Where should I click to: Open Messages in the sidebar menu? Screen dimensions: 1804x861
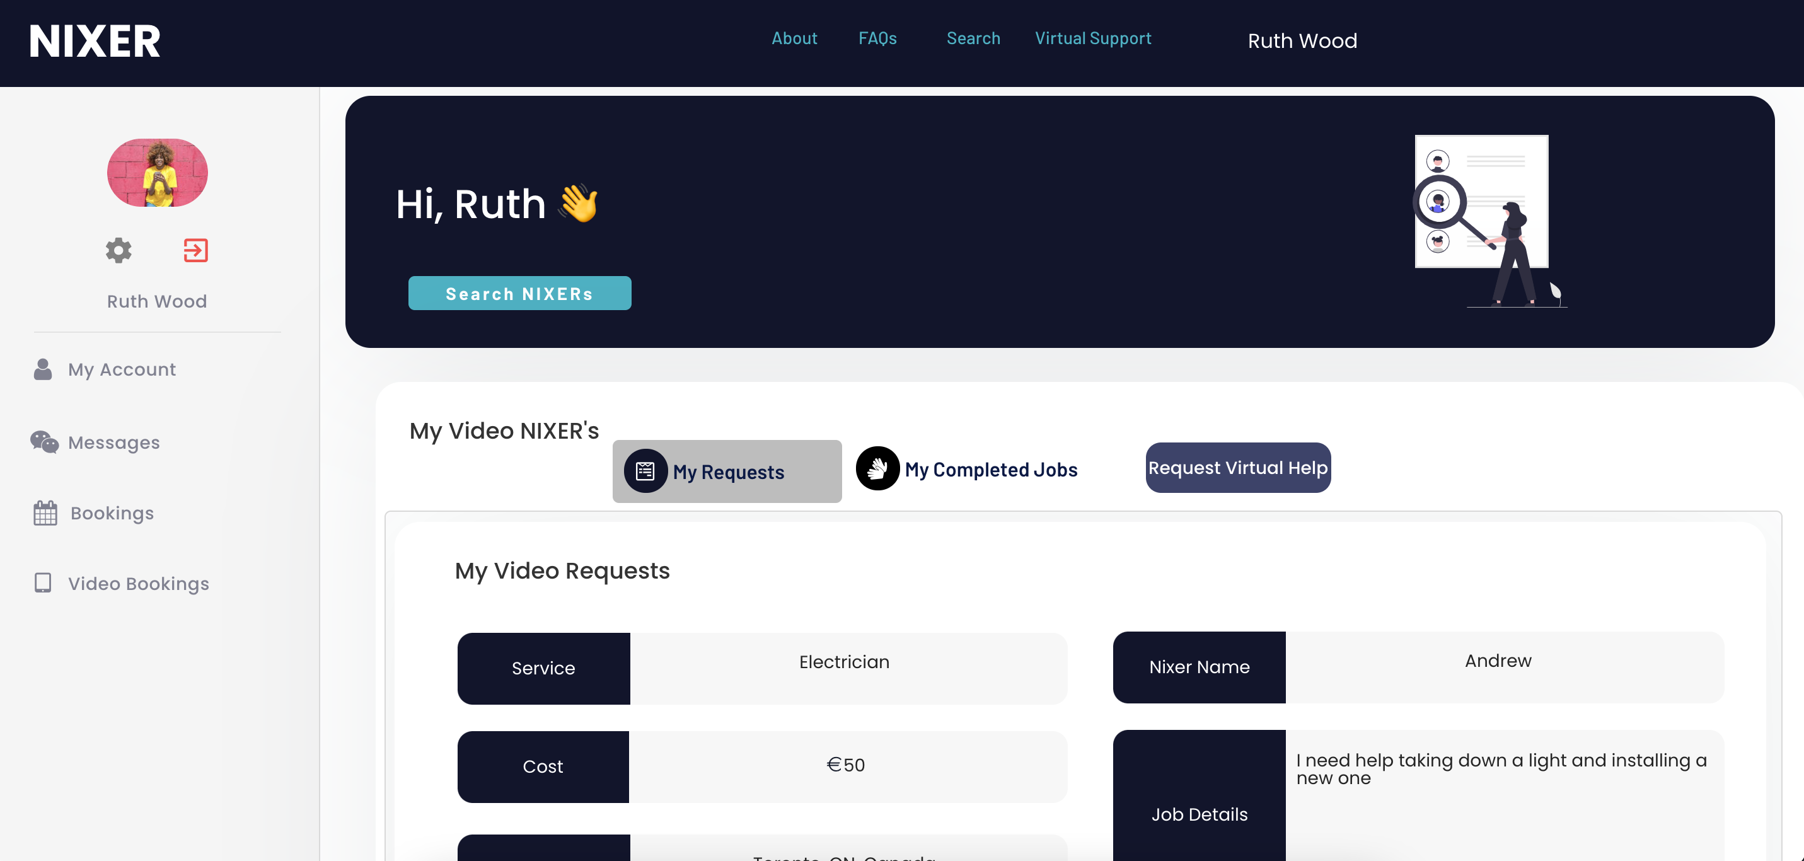click(114, 442)
